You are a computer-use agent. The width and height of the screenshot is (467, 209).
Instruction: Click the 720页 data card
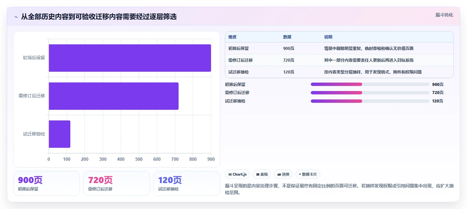click(x=116, y=183)
